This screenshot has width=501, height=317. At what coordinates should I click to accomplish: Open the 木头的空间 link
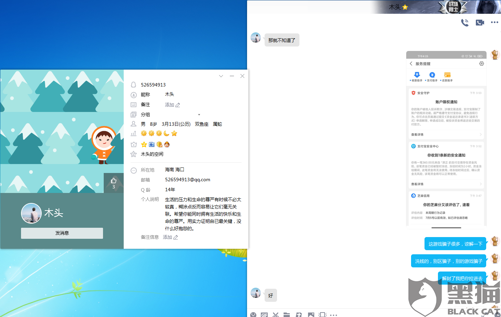click(152, 154)
